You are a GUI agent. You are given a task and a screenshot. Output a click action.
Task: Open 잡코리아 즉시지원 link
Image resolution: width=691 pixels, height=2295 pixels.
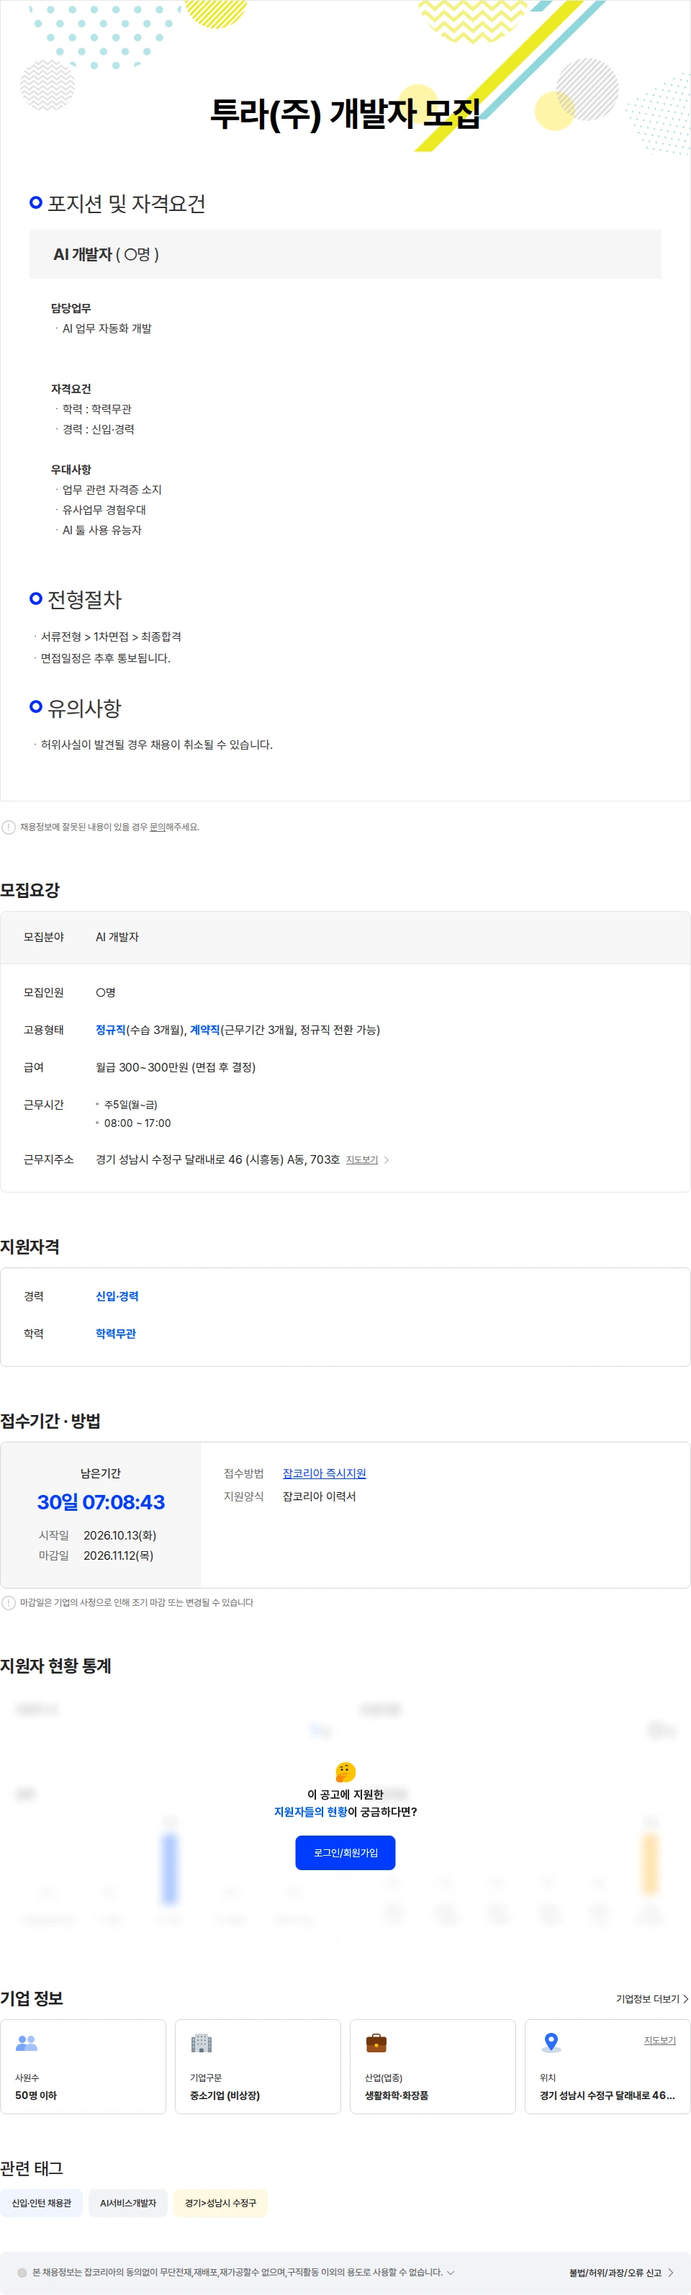pyautogui.click(x=324, y=1473)
